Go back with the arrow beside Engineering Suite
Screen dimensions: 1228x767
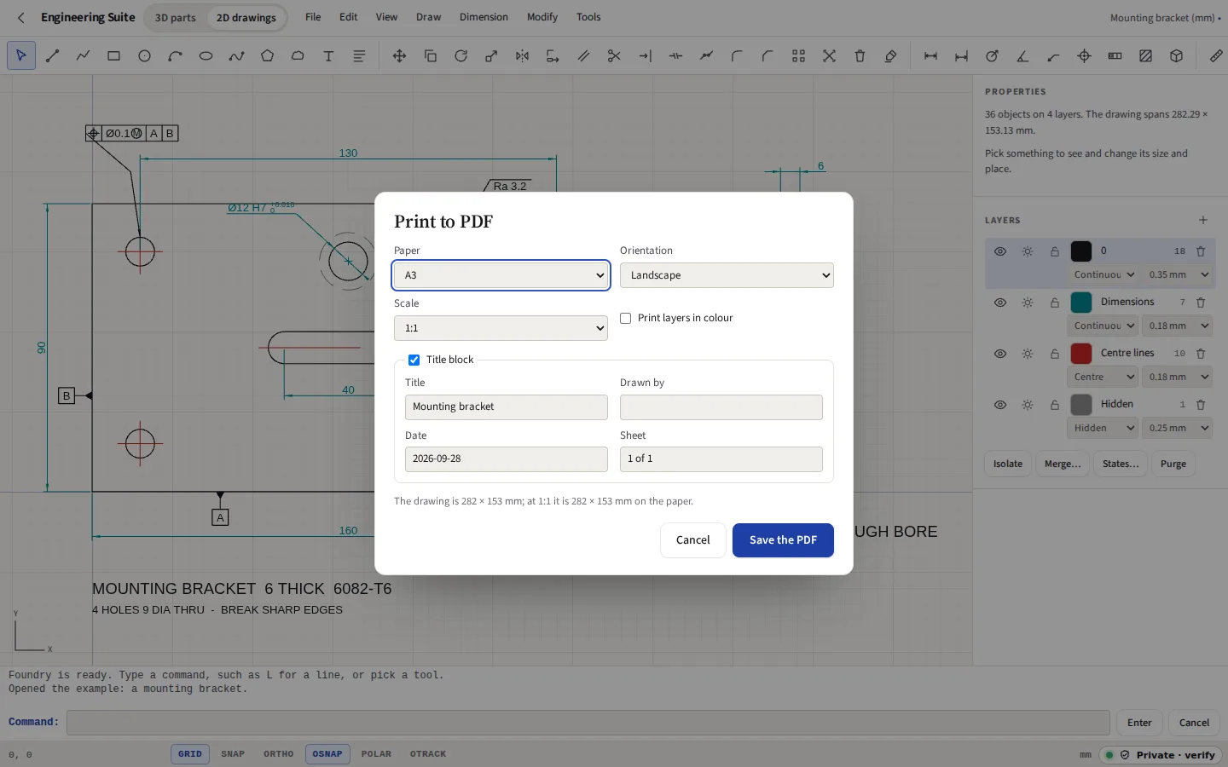pyautogui.click(x=21, y=17)
